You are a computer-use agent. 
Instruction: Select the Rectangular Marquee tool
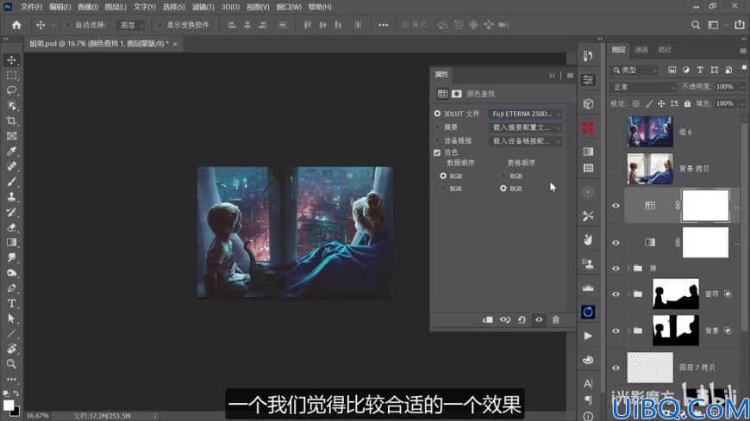click(x=11, y=76)
